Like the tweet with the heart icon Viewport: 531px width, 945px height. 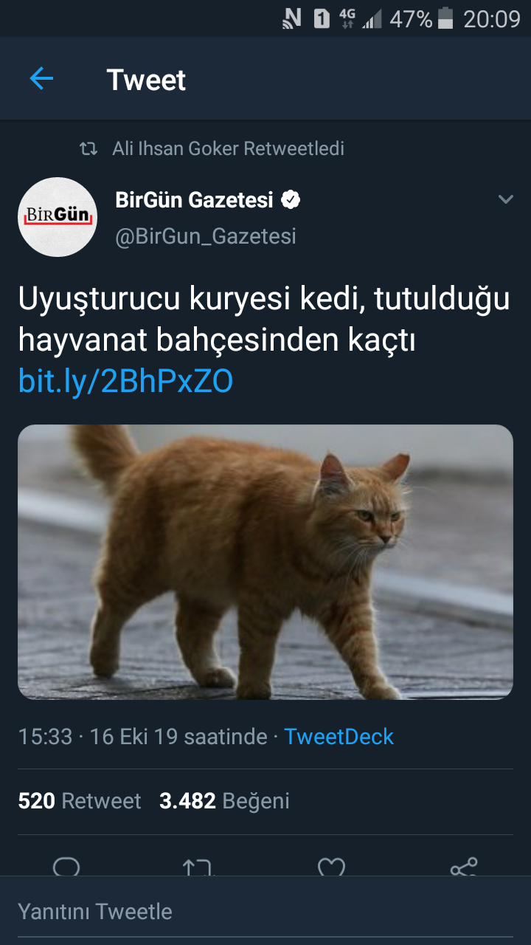[331, 867]
